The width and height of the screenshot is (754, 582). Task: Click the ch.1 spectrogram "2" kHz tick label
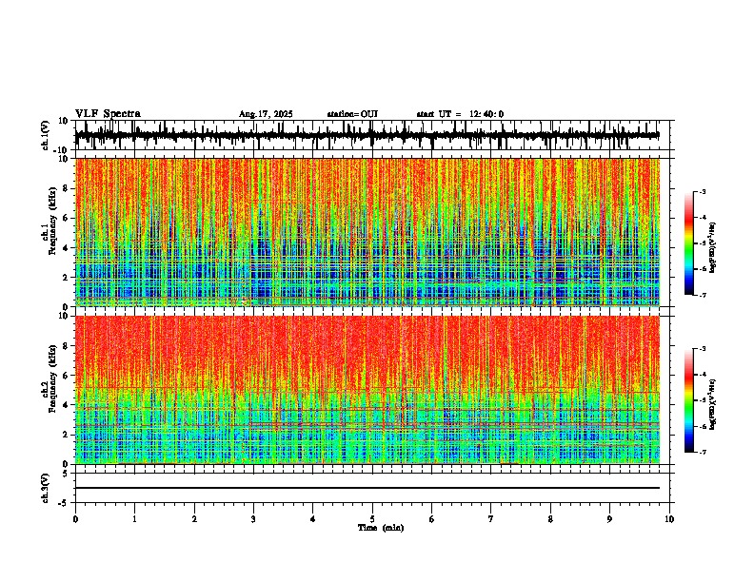pos(67,278)
